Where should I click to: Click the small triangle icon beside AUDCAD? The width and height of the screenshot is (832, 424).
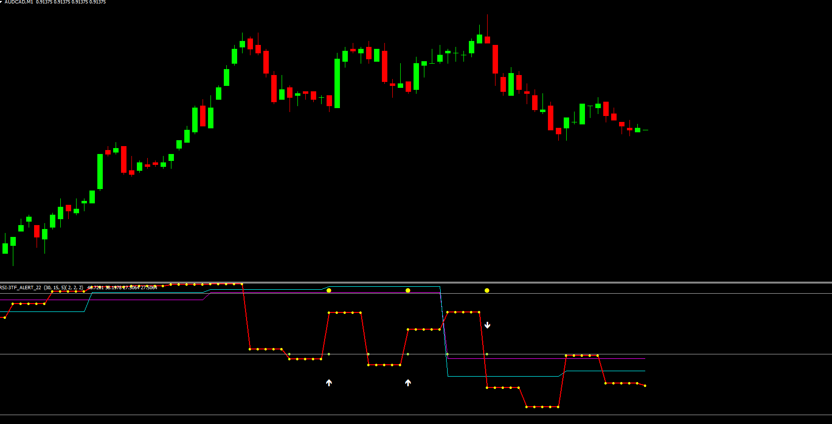[1, 2]
